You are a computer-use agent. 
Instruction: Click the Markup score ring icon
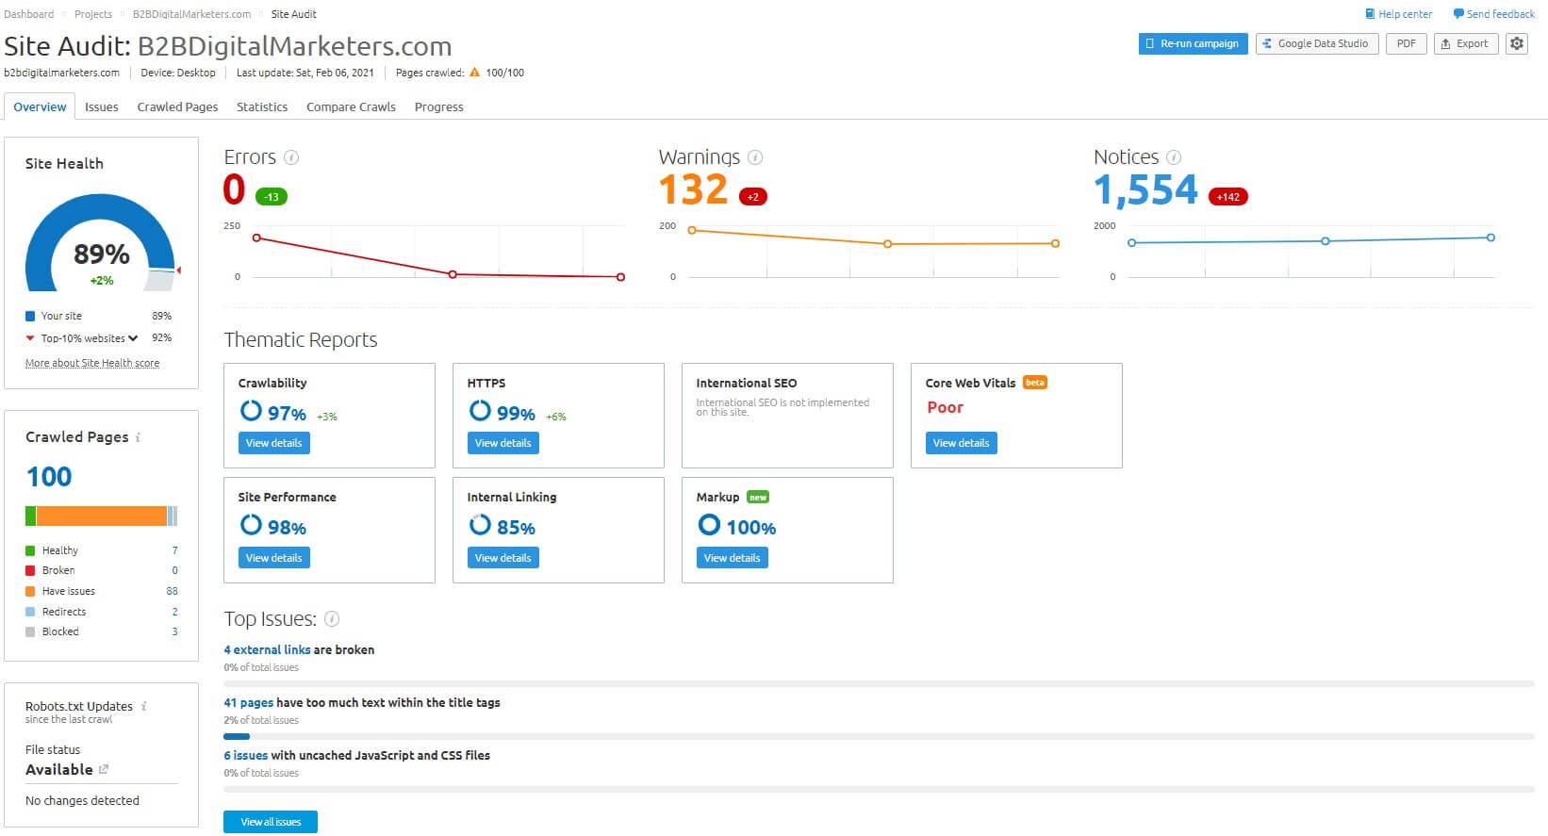point(709,525)
